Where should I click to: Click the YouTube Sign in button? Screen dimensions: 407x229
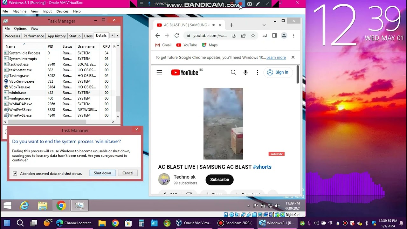(278, 72)
